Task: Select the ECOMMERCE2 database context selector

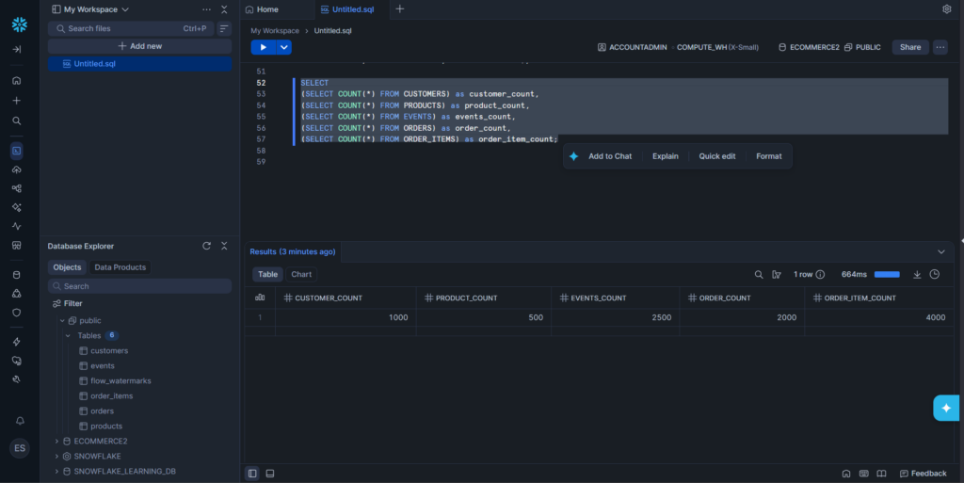Action: (x=809, y=47)
